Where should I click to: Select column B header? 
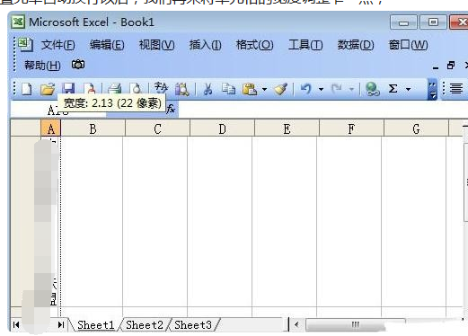pyautogui.click(x=93, y=128)
